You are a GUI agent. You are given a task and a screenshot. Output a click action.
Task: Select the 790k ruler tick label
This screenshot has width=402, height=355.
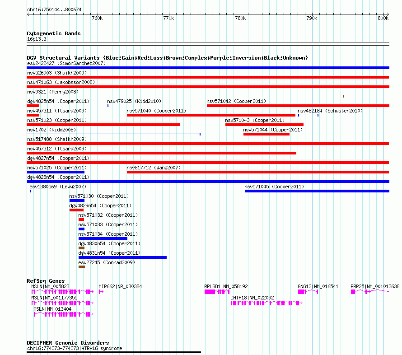click(x=312, y=18)
